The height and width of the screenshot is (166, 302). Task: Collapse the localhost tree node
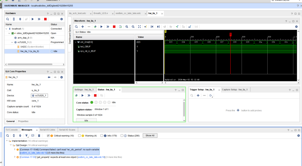point(6,29)
